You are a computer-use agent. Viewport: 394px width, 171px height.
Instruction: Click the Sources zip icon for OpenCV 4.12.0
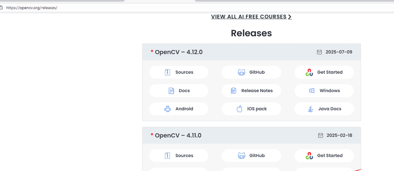click(x=167, y=72)
